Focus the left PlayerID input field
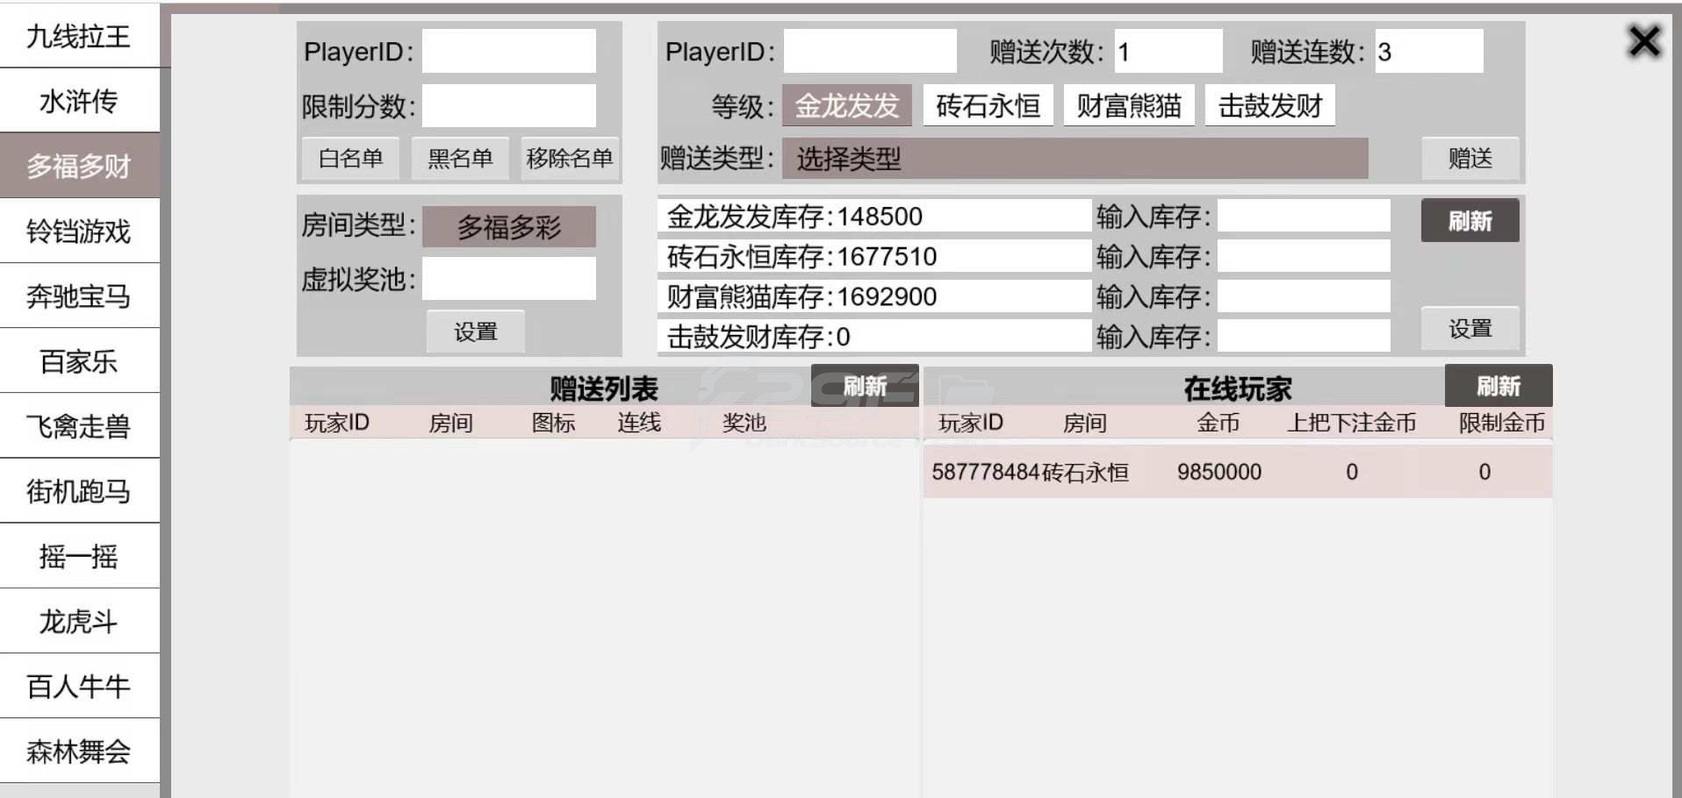The image size is (1682, 798). (509, 52)
